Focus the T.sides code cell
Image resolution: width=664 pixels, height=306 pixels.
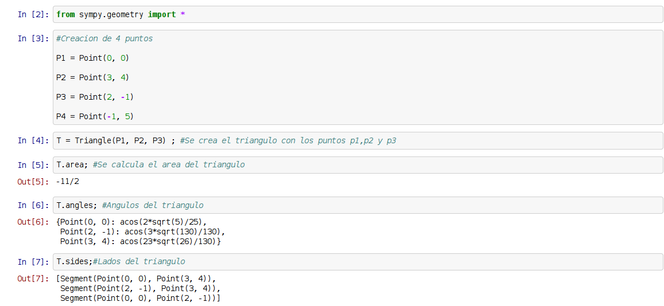click(357, 261)
